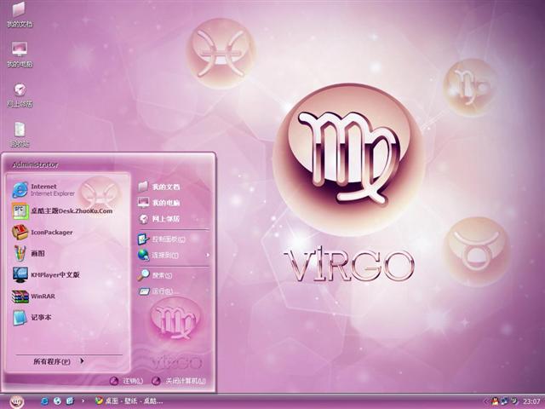Image resolution: width=545 pixels, height=409 pixels.
Task: Open 我的文档 desktop icon
Action: [x=19, y=14]
